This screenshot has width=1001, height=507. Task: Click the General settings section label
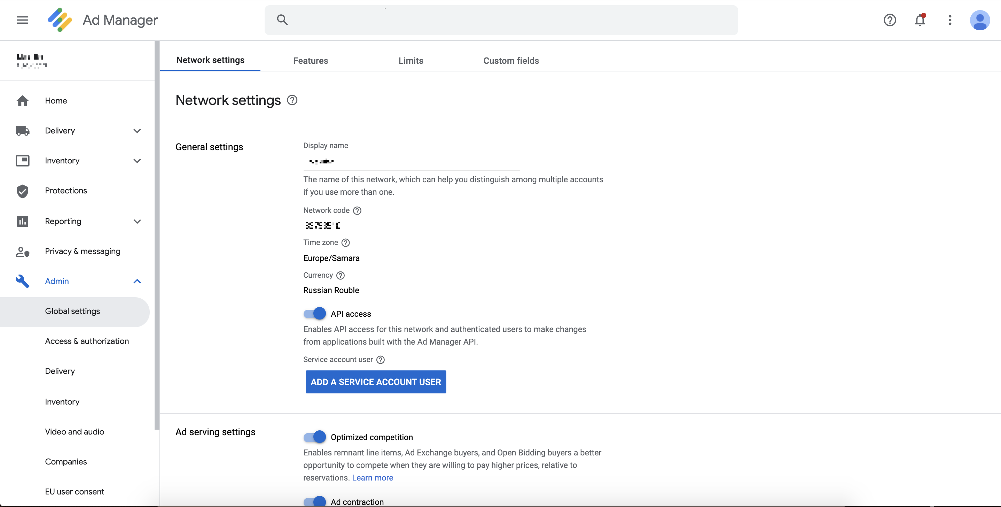[209, 147]
